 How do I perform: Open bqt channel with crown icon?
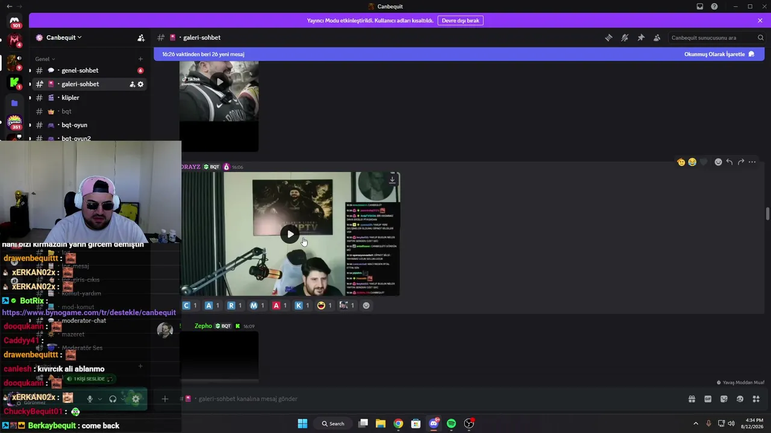[x=88, y=111]
